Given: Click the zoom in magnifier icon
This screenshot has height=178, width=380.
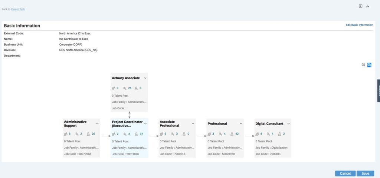Looking at the screenshot, I should coord(369,65).
